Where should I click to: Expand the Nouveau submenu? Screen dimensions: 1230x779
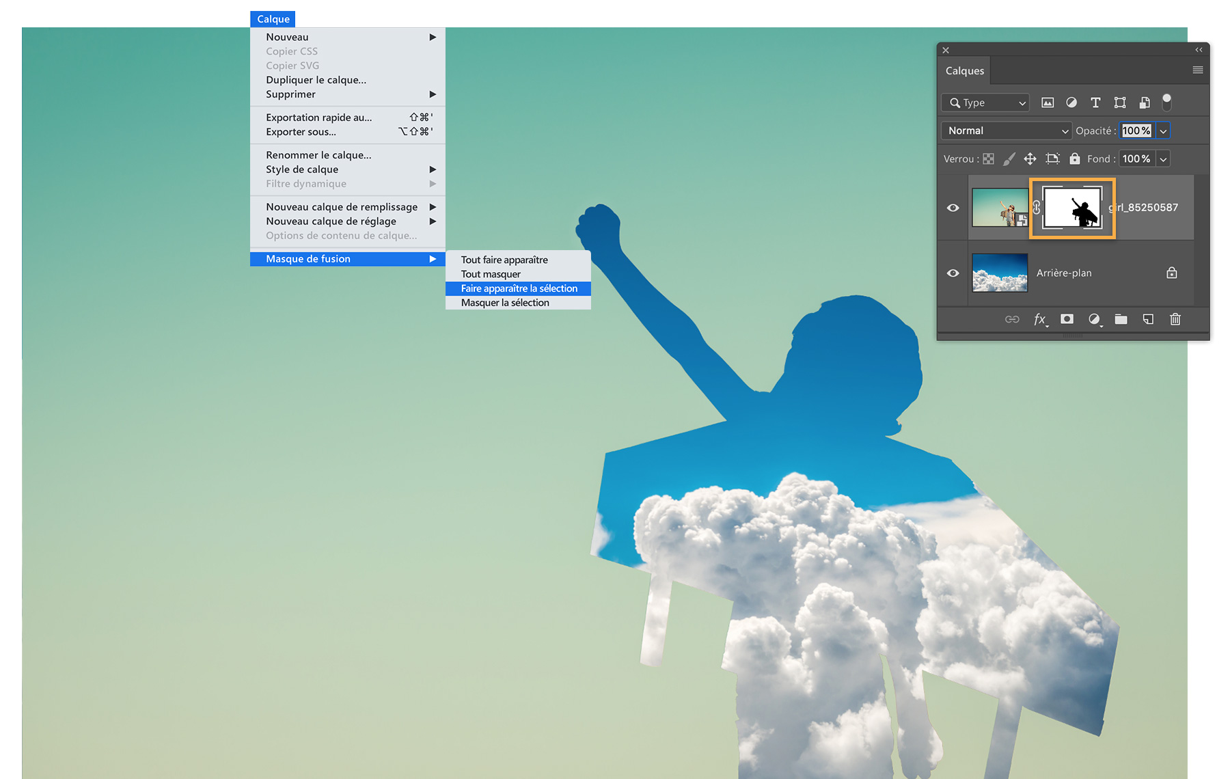coord(348,37)
